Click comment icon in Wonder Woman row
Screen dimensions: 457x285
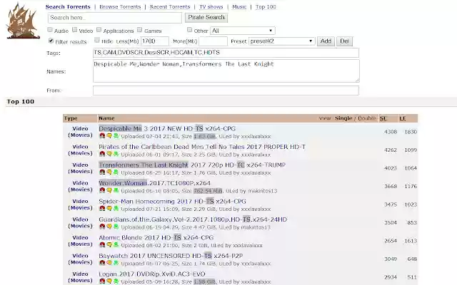[109, 190]
